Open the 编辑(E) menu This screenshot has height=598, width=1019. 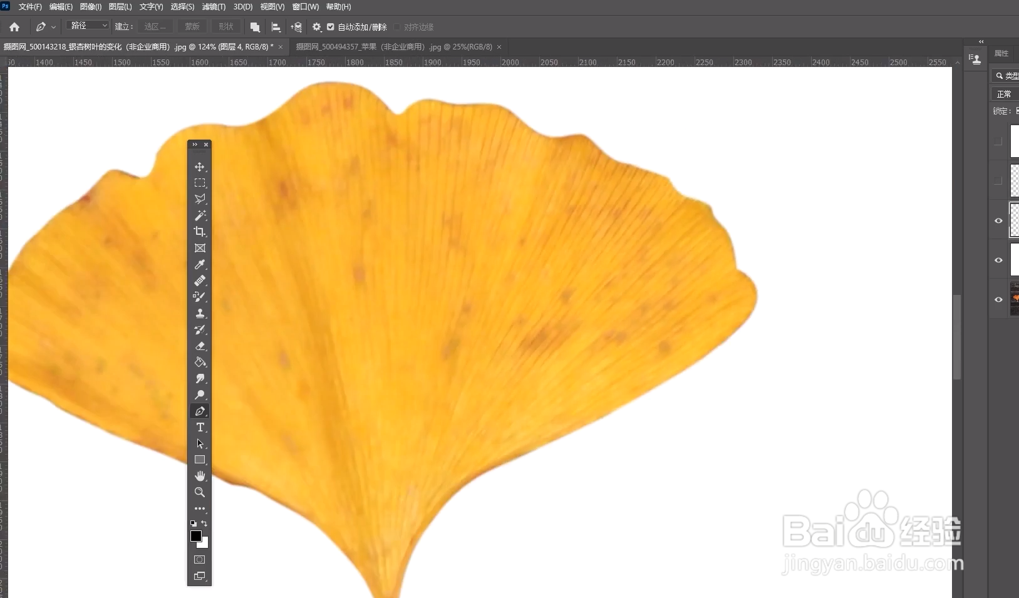click(61, 7)
